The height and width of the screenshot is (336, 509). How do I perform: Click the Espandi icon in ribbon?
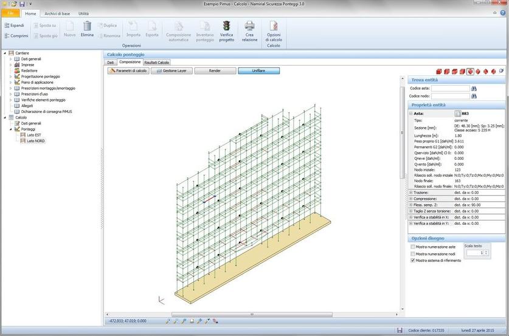(x=7, y=26)
